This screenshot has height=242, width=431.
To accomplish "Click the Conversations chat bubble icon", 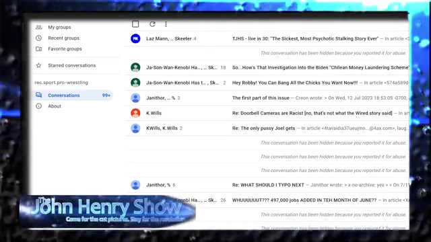I will [39, 95].
